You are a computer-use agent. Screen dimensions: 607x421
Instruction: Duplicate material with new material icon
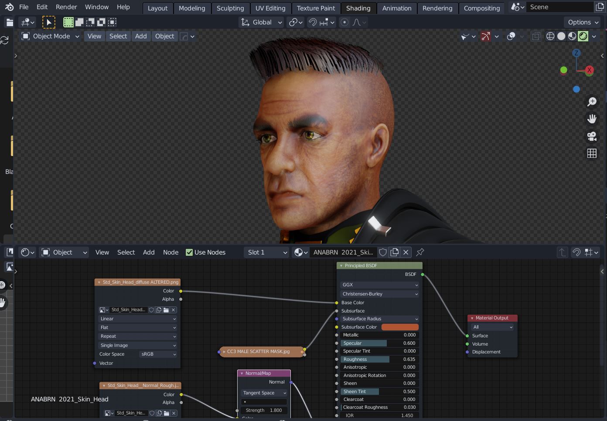click(395, 252)
